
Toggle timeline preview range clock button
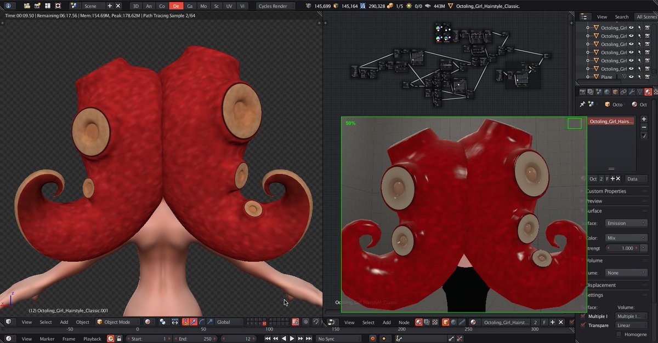(x=110, y=339)
